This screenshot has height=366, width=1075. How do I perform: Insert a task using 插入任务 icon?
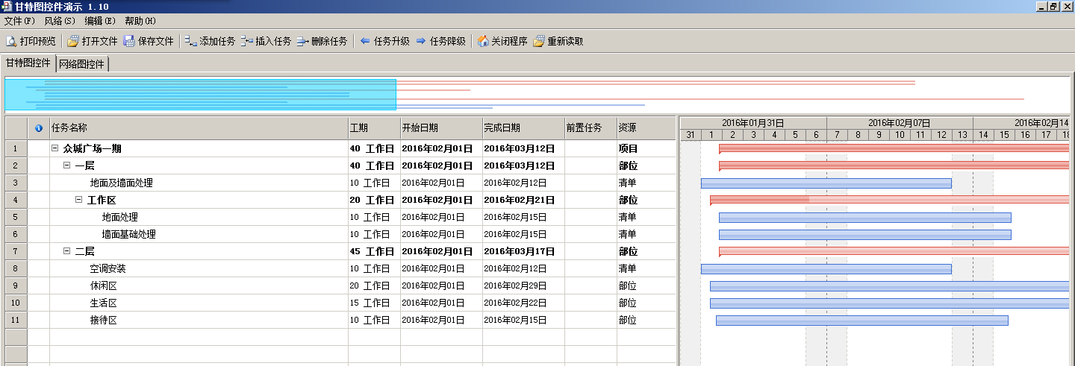coord(247,41)
